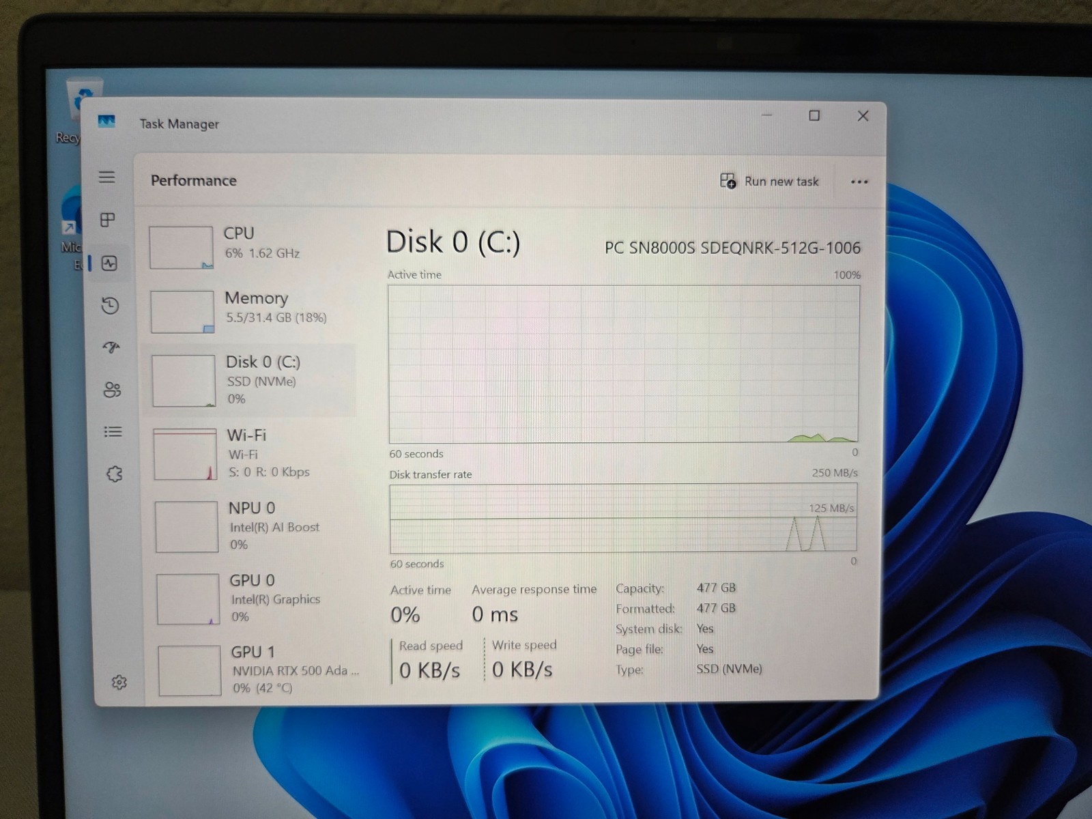Click the Read speed 0 KB/s value
1092x819 pixels.
pyautogui.click(x=430, y=670)
